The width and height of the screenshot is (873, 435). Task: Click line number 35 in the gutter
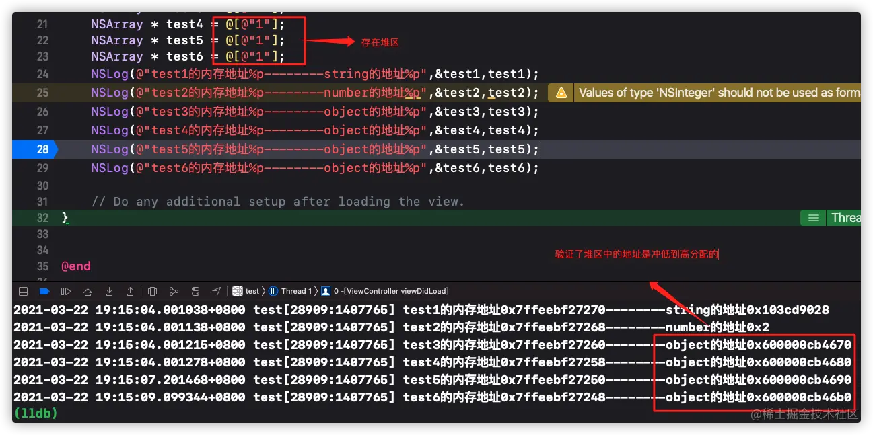pos(42,266)
